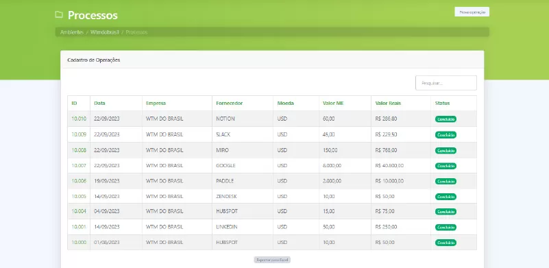This screenshot has height=268, width=549.
Task: Click Concluído status badge of LINKEDIN row
Action: (446, 228)
